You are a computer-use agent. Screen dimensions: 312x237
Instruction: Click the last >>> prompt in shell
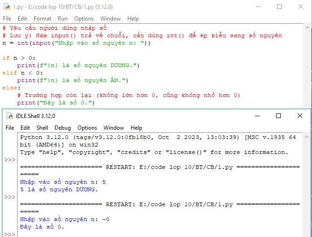click(10, 234)
